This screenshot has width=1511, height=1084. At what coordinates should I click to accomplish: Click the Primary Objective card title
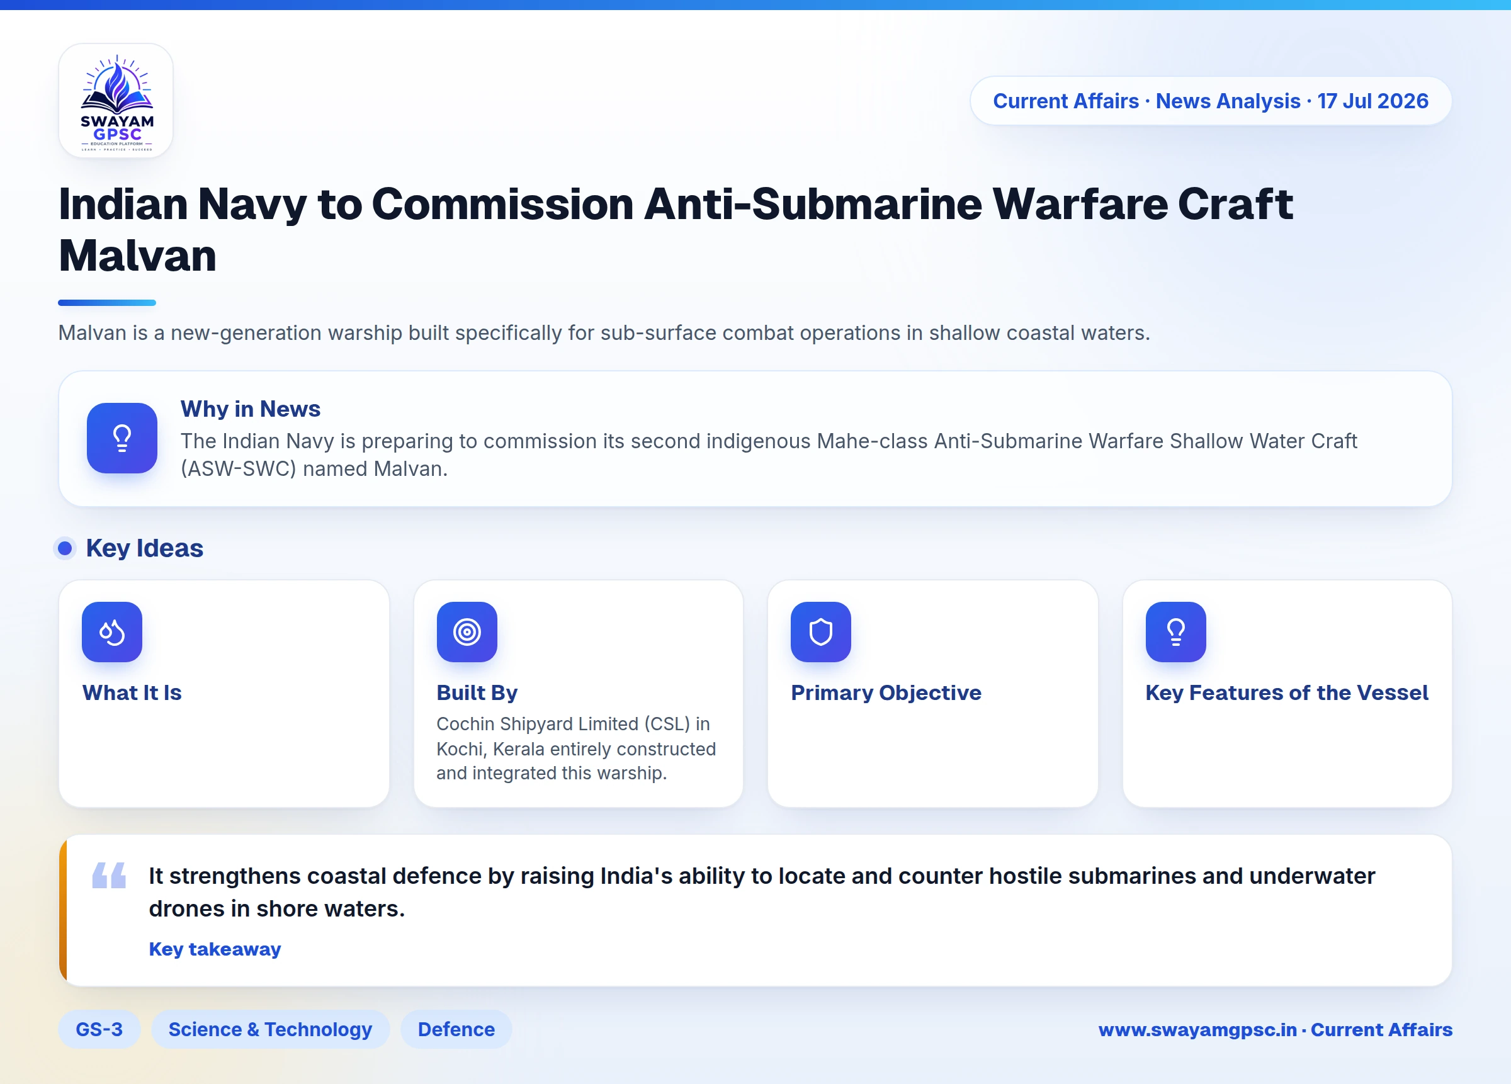tap(886, 693)
